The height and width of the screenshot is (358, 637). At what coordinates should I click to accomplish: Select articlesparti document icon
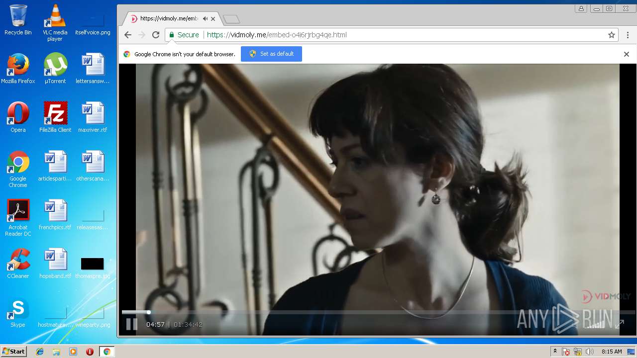pyautogui.click(x=55, y=166)
